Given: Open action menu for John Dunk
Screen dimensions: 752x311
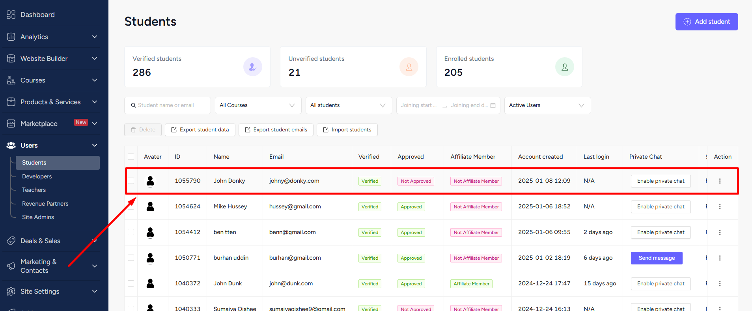Looking at the screenshot, I should coord(720,283).
